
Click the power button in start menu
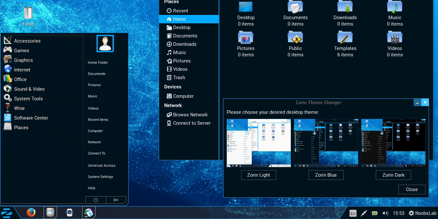click(96, 200)
